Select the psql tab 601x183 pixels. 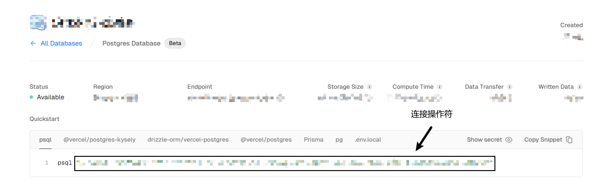pyautogui.click(x=45, y=139)
